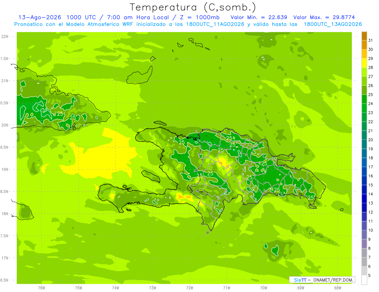Image resolution: width=379 pixels, height=292 pixels.
Task: Click the "22N" latitude label
Action: [5, 37]
